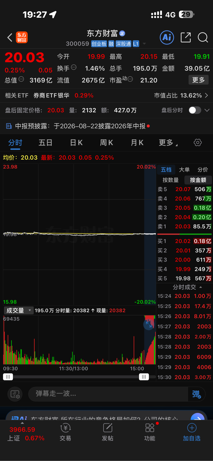
Task: Expand chart with fullscreen arrows icon
Action: coord(149,324)
